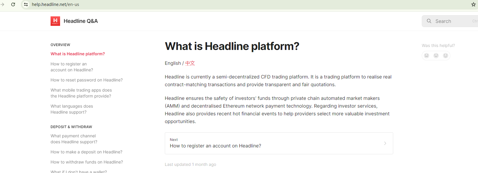478x173 pixels.
Task: Go forward with browser forward arrow
Action: click(2, 4)
